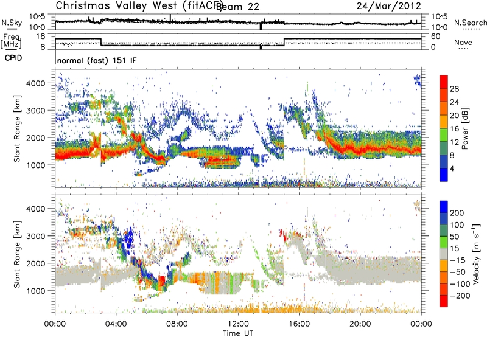Screen dimensions: 487x337
Task: Pick the light green 12–16 dB Power segment
Action: [x=444, y=134]
